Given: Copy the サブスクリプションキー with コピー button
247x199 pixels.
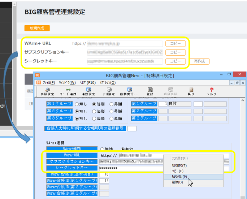Looking at the screenshot, I should pos(175,52).
